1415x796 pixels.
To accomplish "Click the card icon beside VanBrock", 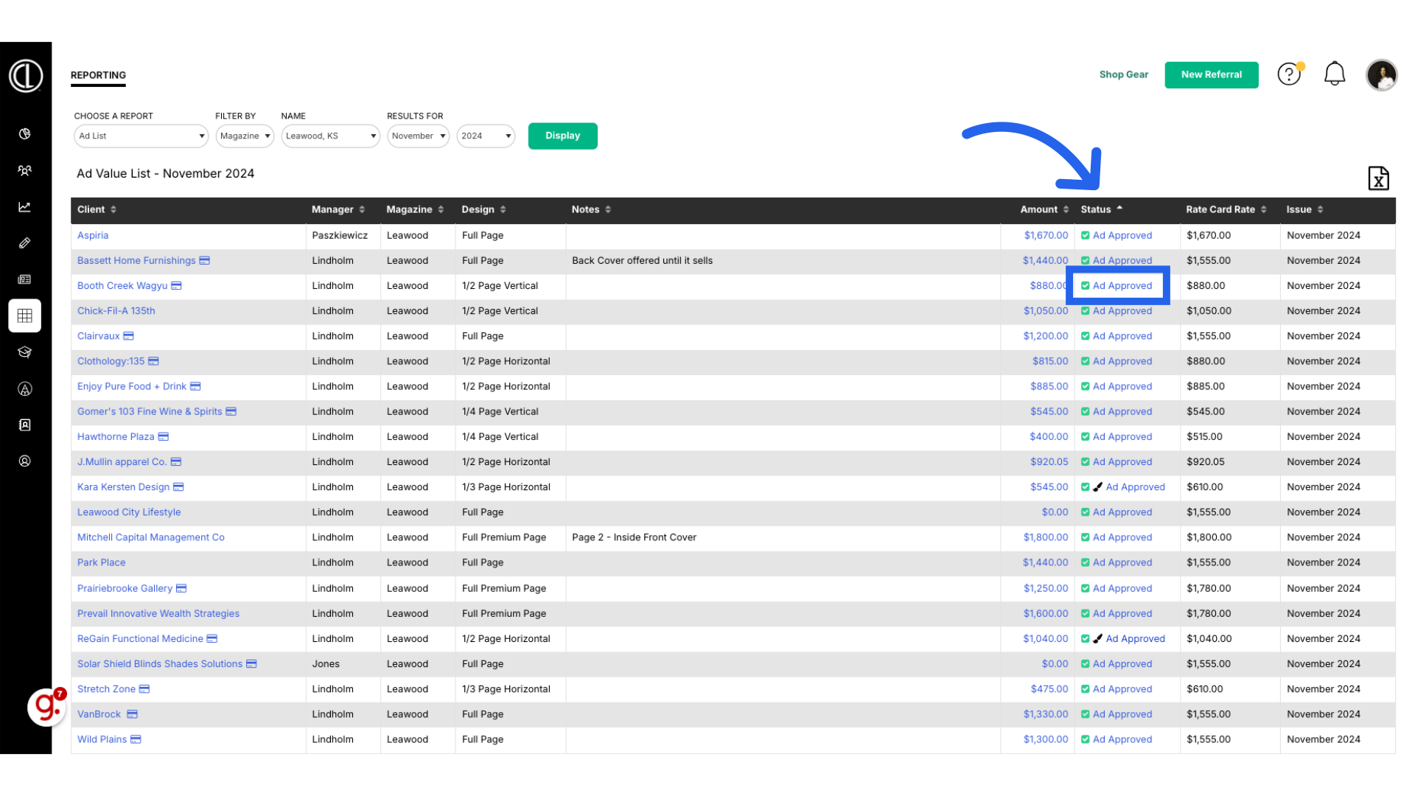I will [133, 714].
